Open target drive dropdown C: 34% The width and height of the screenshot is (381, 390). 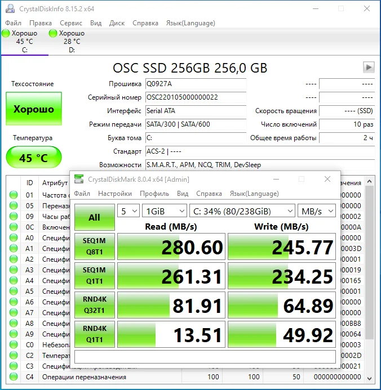click(242, 211)
